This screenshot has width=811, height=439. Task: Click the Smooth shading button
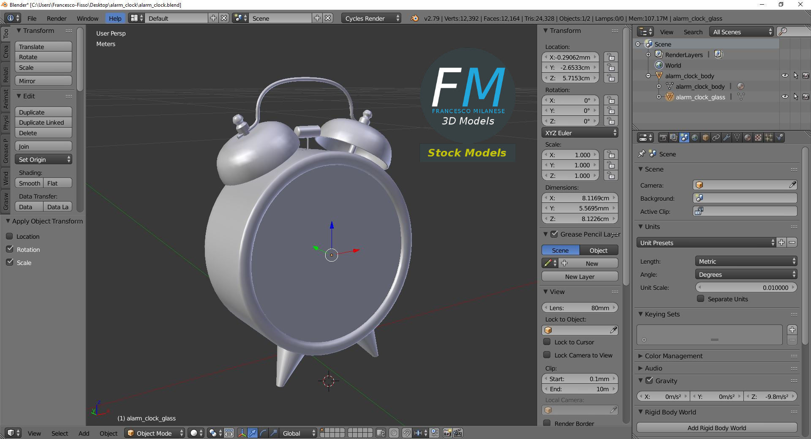[29, 183]
